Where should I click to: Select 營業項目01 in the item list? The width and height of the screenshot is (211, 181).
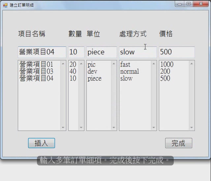click(x=36, y=64)
